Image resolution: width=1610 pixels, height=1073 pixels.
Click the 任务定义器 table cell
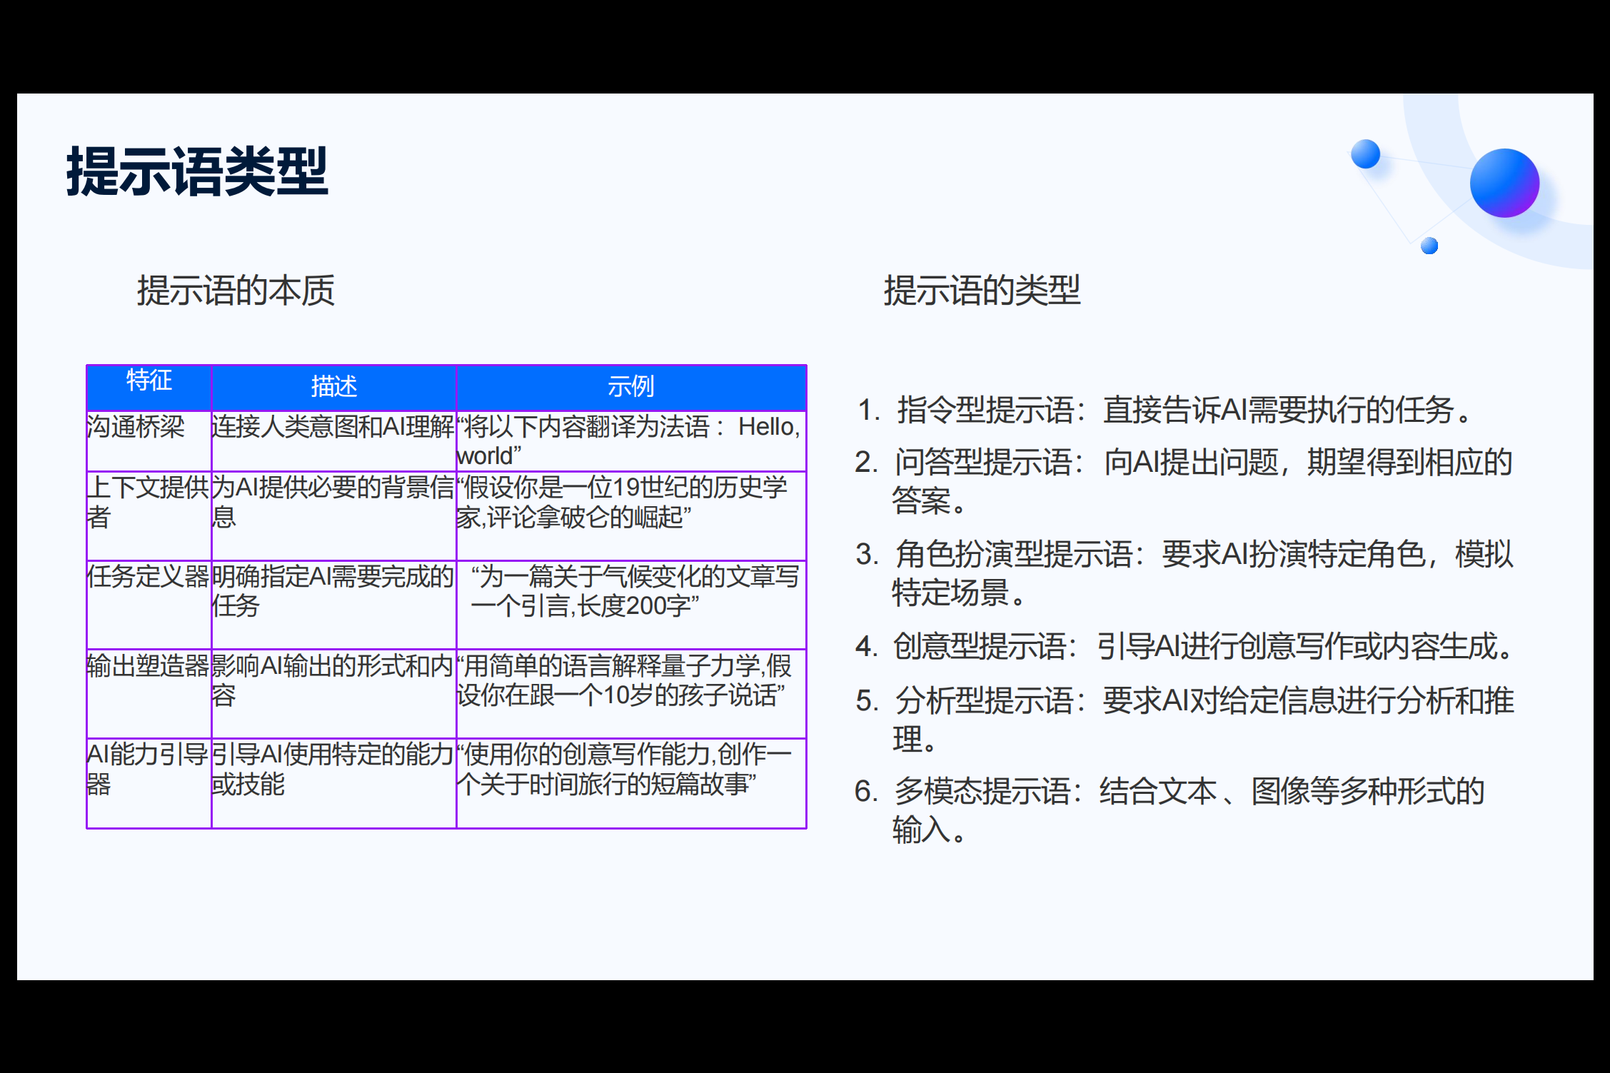[148, 576]
